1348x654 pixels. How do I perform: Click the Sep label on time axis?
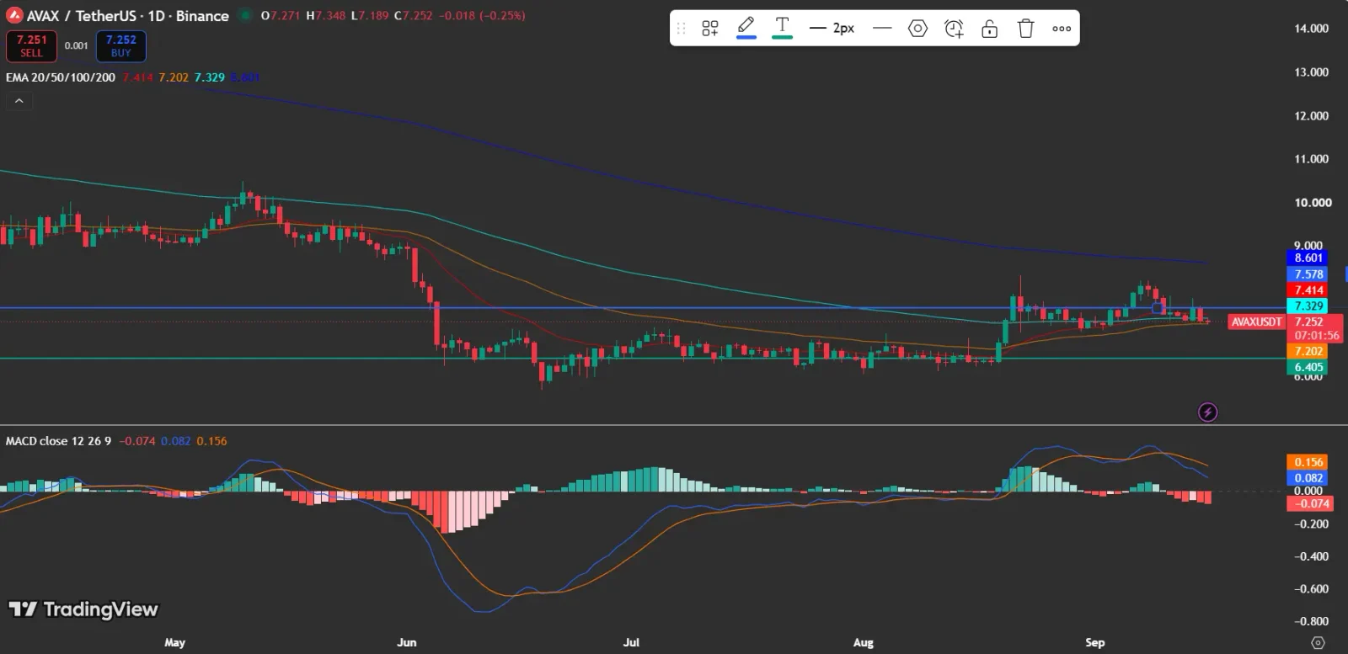point(1094,642)
